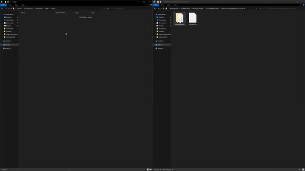The width and height of the screenshot is (305, 171).
Task: Open Grand Theft Auto V in right sidebar
Action: pos(164,34)
